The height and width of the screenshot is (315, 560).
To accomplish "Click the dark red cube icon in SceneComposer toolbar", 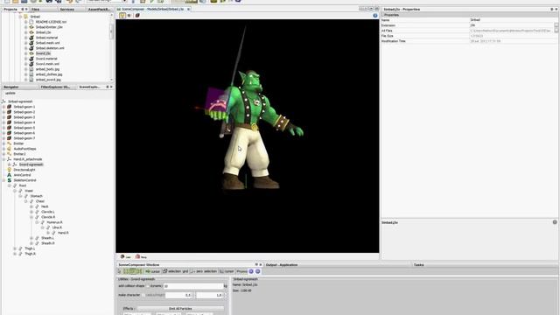I will 137,16.
